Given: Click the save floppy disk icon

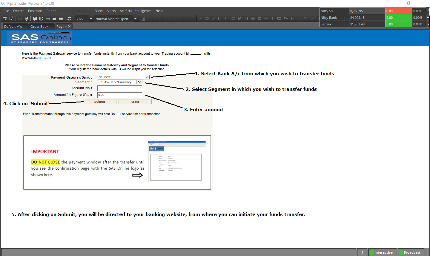Looking at the screenshot, I should 11,19.
